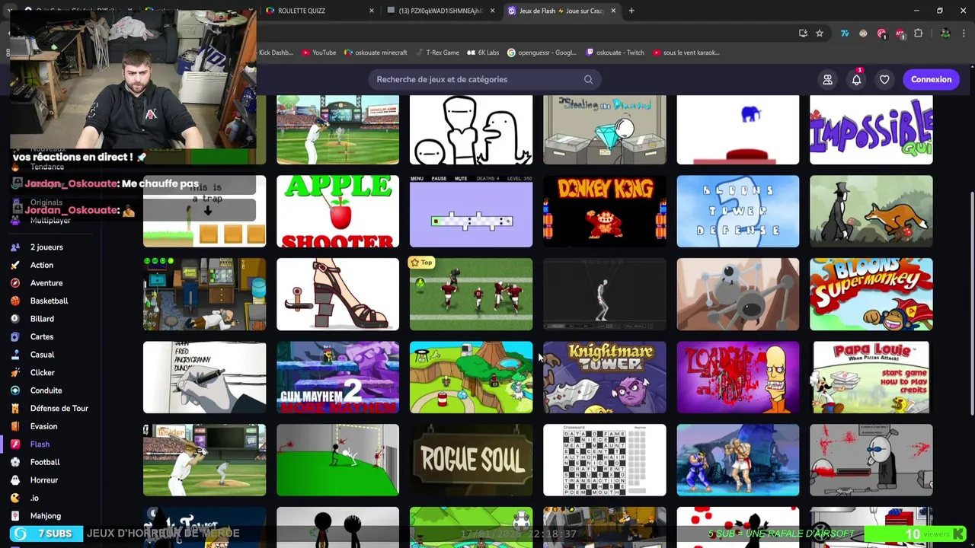Viewport: 975px width, 548px height.
Task: Open the oskouate minecraft bookmark
Action: coord(376,53)
